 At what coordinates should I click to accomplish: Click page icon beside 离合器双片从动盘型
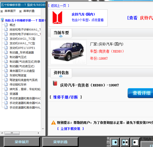[6, 71]
